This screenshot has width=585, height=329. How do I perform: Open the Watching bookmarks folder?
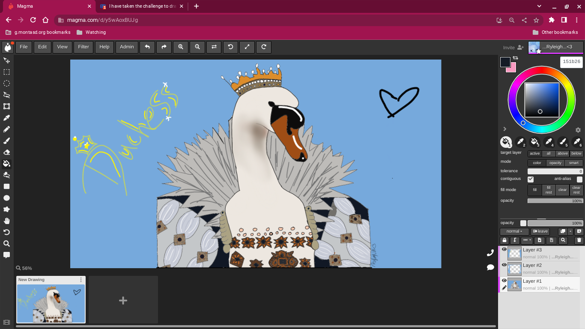click(x=91, y=32)
